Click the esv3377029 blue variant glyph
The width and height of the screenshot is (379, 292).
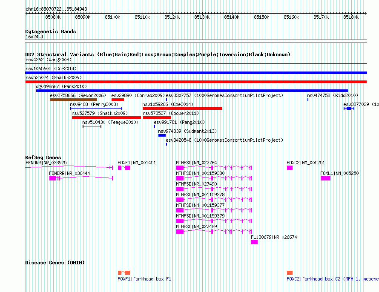coord(349,109)
